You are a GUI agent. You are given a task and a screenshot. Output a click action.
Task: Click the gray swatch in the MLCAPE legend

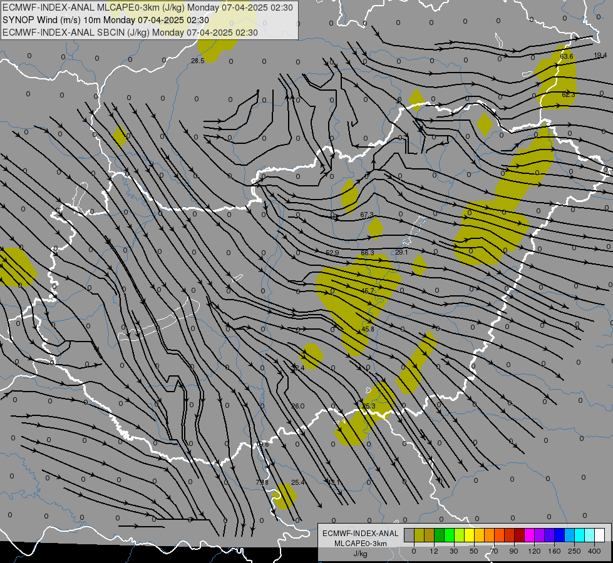click(x=410, y=535)
